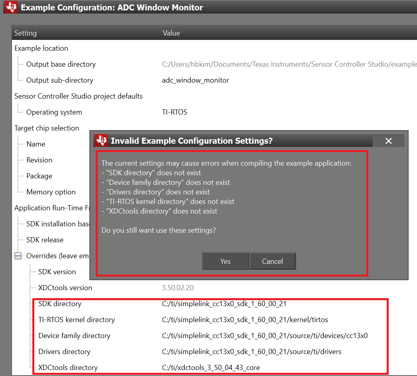Select the SDK version override

[x=57, y=272]
